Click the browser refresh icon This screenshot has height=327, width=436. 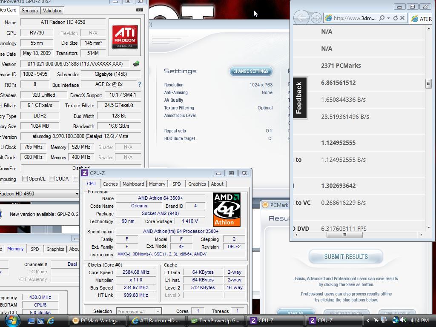coord(396,18)
